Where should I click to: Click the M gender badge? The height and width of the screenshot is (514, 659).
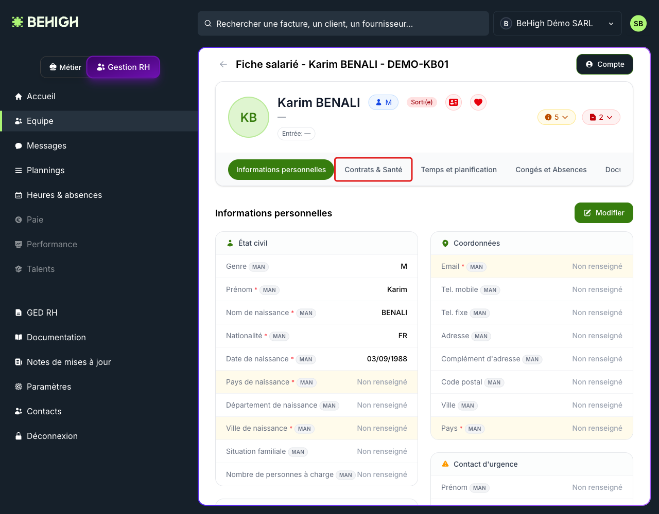coord(384,102)
